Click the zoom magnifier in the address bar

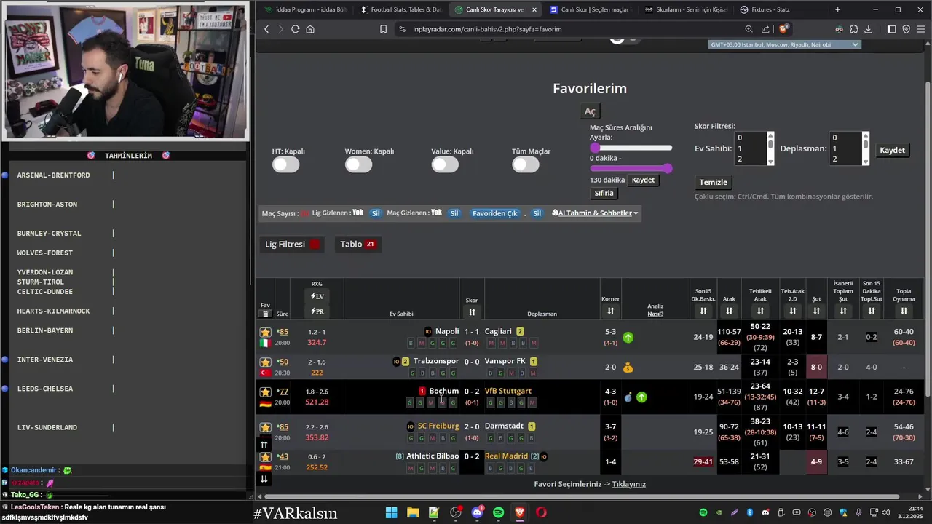749,29
